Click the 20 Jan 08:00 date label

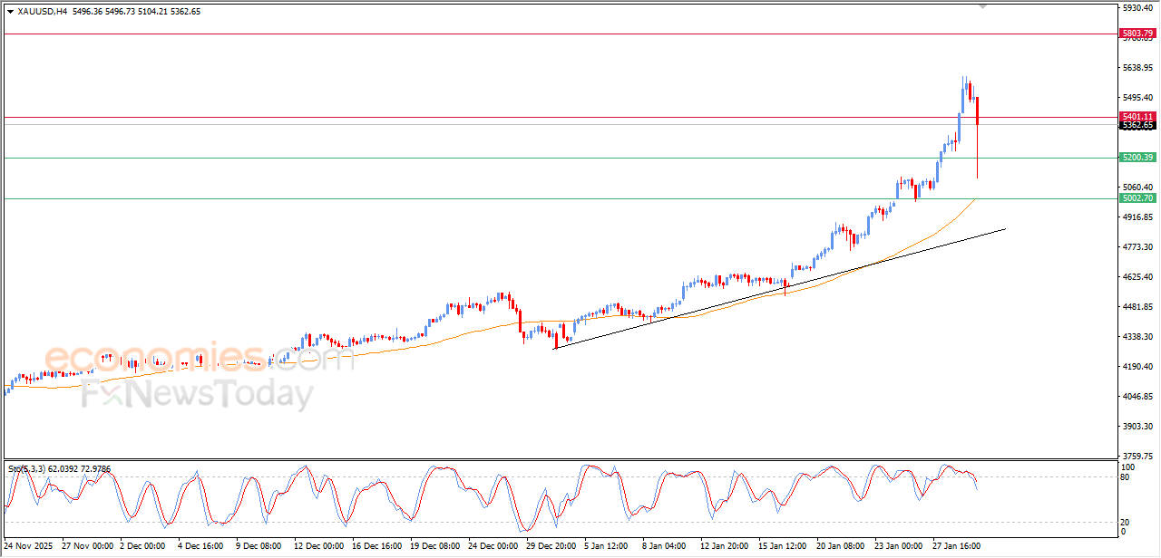click(x=840, y=546)
